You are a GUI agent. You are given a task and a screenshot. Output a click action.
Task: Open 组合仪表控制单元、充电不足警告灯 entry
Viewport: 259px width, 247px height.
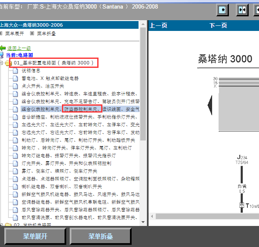80,101
